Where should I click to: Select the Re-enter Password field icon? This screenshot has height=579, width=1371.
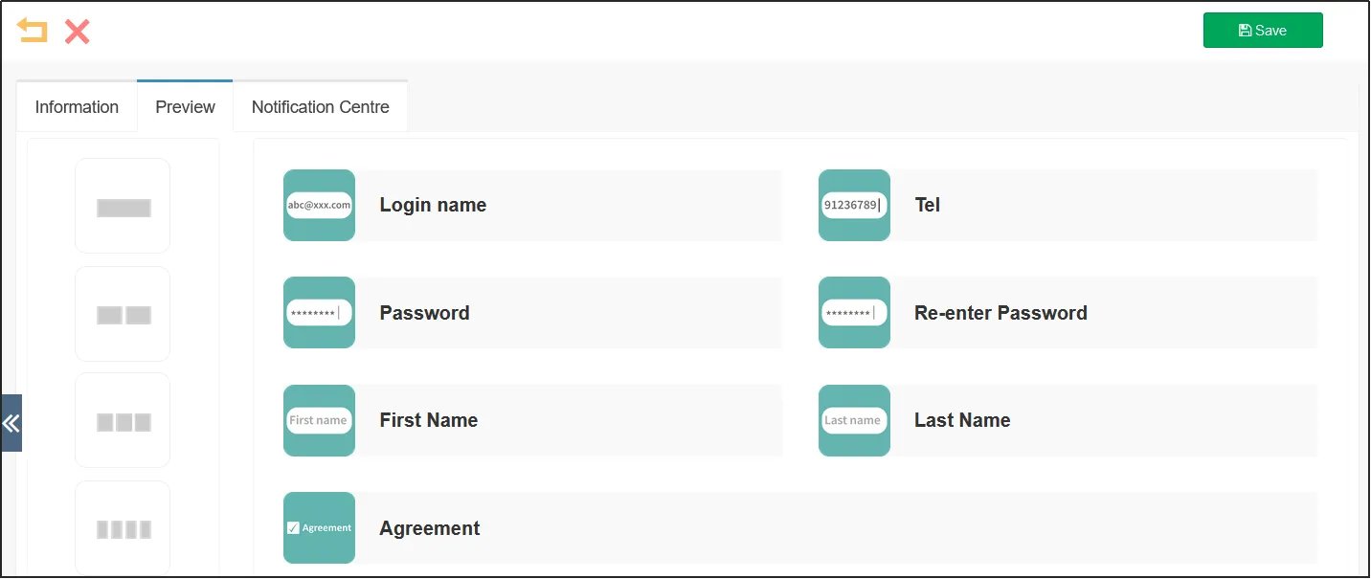pos(854,313)
